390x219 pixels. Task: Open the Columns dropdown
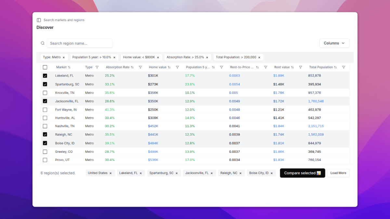point(334,43)
